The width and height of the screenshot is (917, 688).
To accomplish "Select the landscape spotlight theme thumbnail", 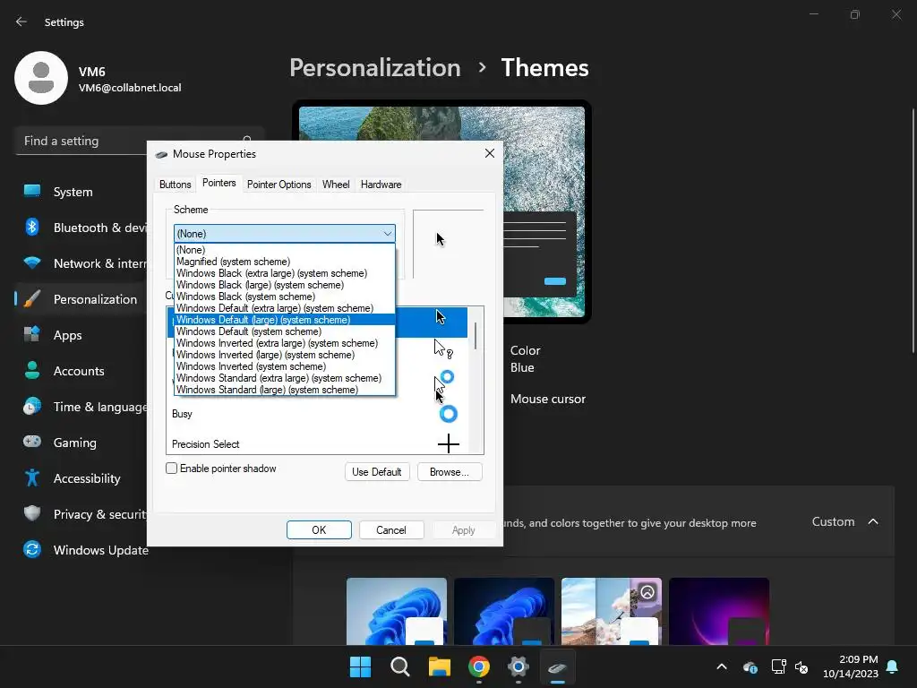I will pos(612,611).
